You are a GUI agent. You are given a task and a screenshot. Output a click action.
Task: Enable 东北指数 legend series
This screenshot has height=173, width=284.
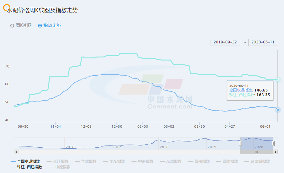tap(171, 161)
